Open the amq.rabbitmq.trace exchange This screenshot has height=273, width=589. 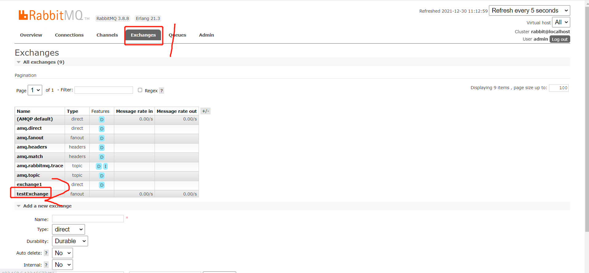pyautogui.click(x=40, y=166)
